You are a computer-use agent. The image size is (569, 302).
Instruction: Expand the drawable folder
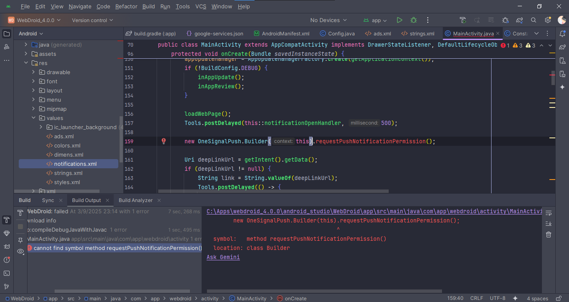pos(33,72)
